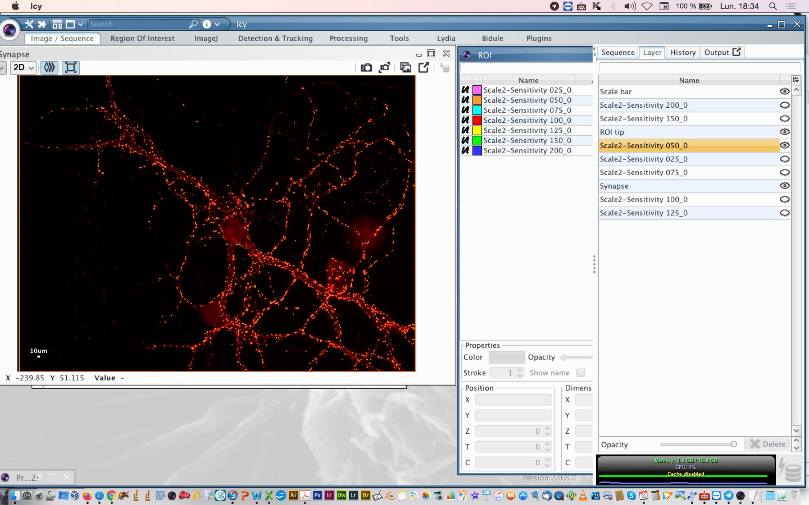The image size is (809, 505).
Task: Enable the Show name checkbox
Action: point(581,372)
